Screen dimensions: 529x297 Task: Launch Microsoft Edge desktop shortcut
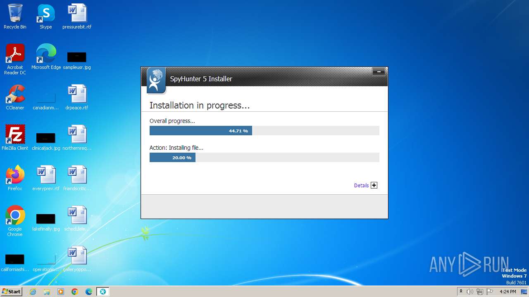point(46,57)
